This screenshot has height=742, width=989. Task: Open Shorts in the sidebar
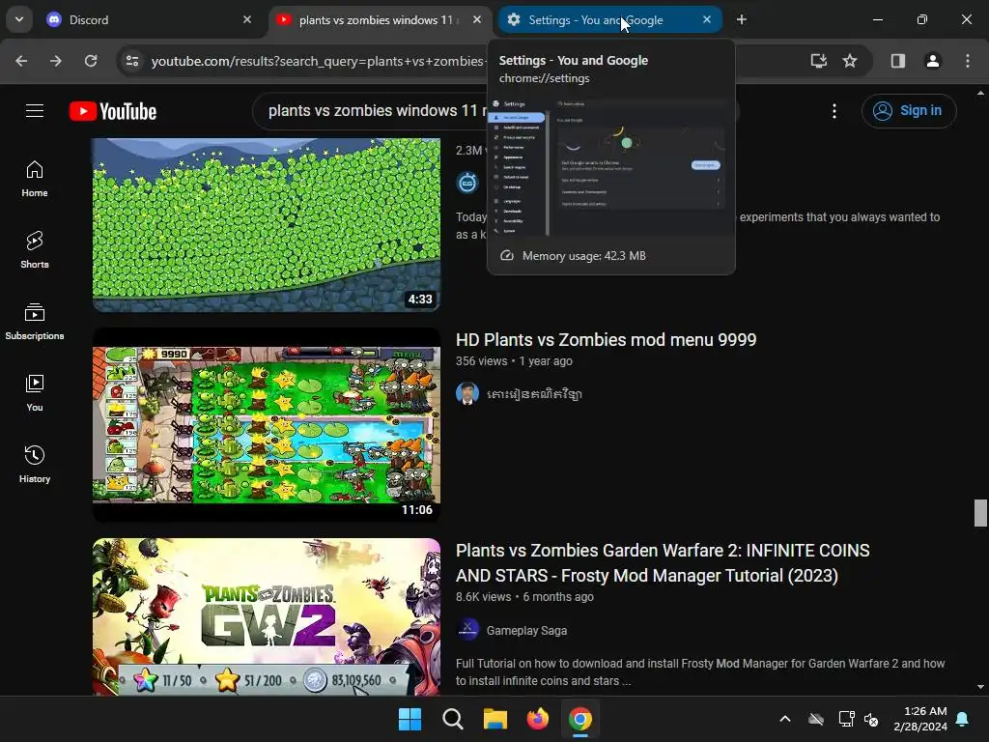coord(35,250)
